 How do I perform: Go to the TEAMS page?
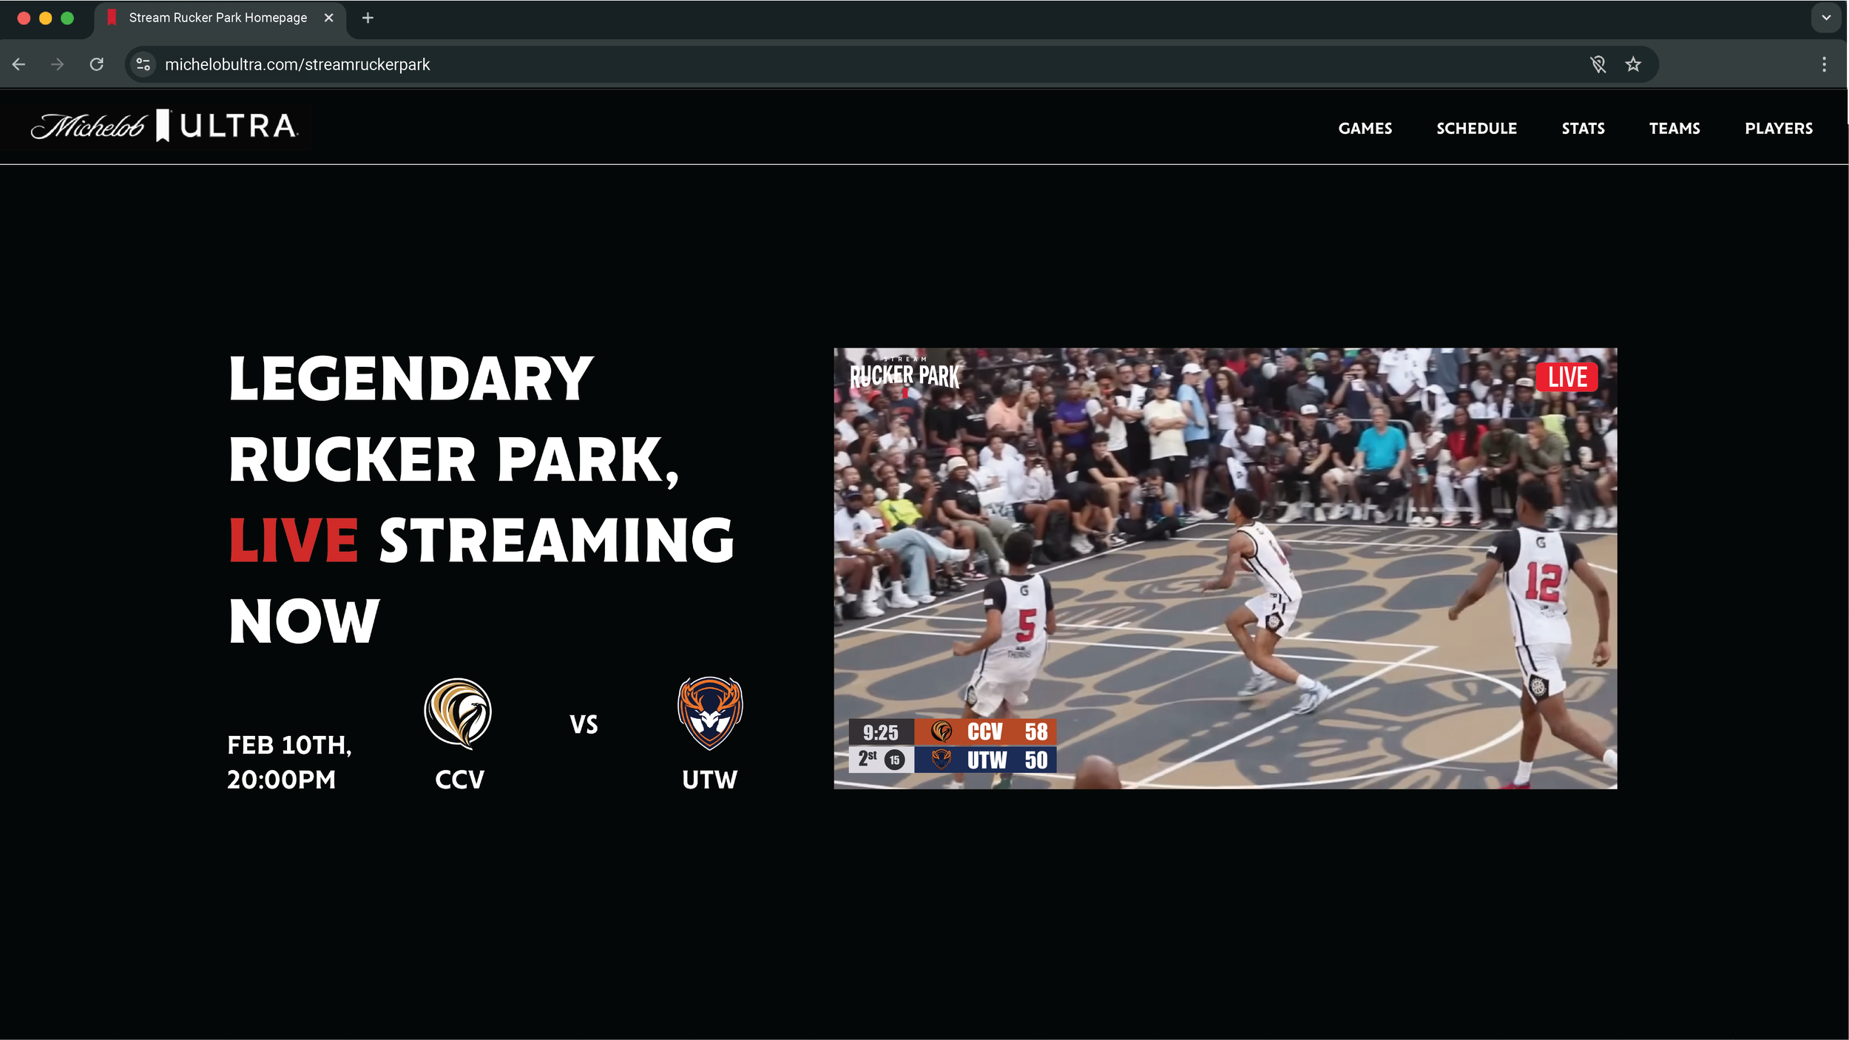[x=1674, y=129]
